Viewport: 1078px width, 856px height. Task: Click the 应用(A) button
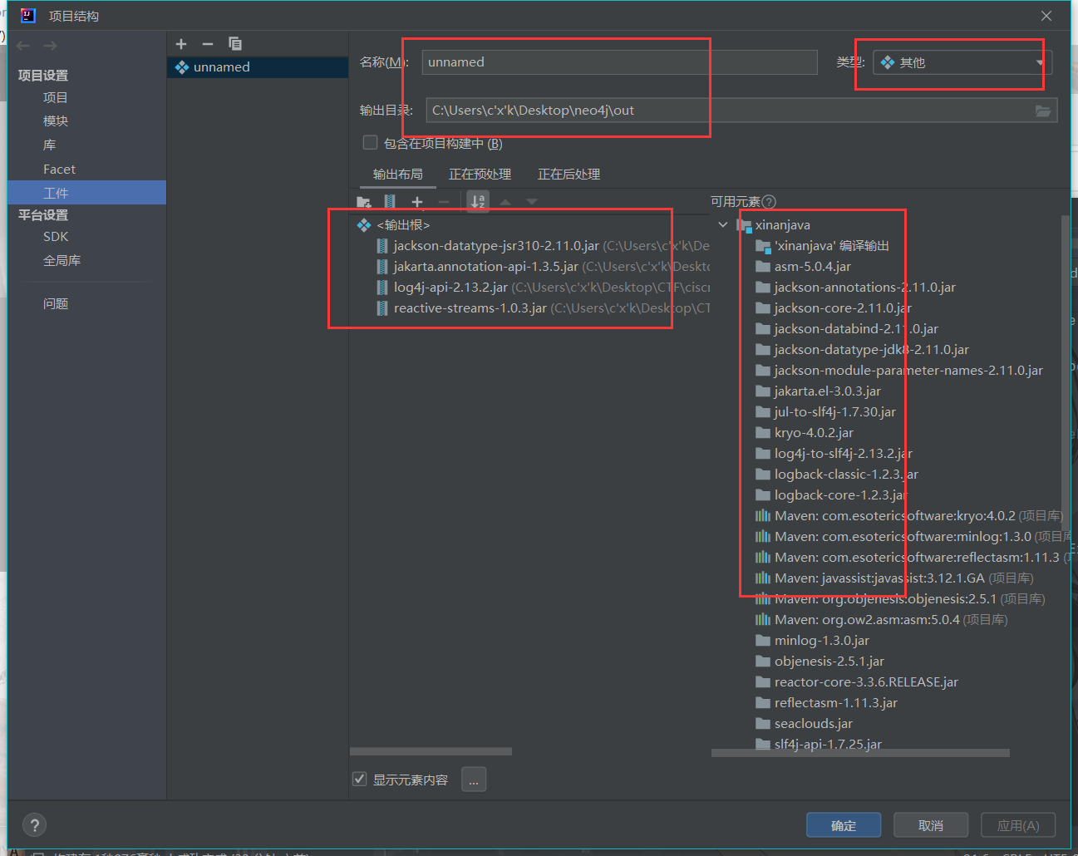coord(1018,825)
